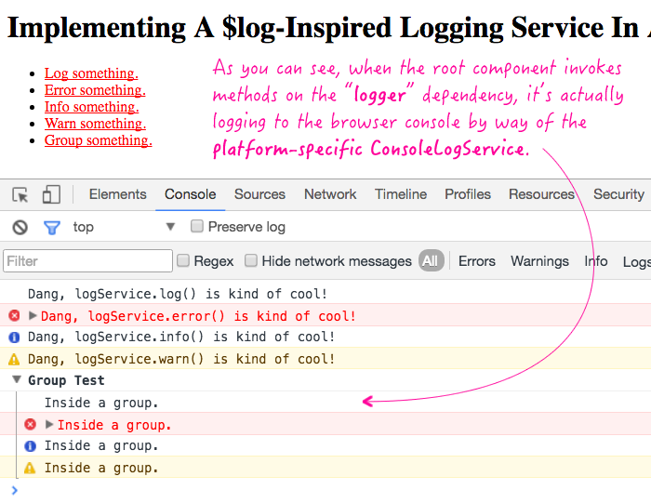Expand the logService.error() stack trace
The image size is (651, 503).
pyautogui.click(x=33, y=316)
